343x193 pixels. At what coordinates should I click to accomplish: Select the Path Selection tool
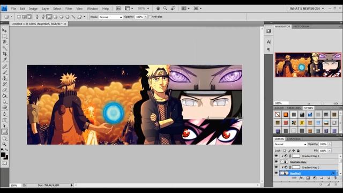pyautogui.click(x=4, y=126)
